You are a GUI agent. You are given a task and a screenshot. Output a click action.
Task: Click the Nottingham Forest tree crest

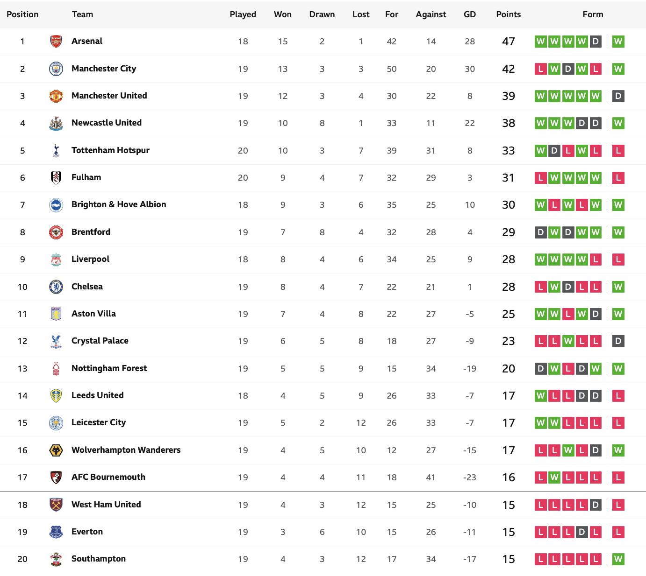point(56,369)
